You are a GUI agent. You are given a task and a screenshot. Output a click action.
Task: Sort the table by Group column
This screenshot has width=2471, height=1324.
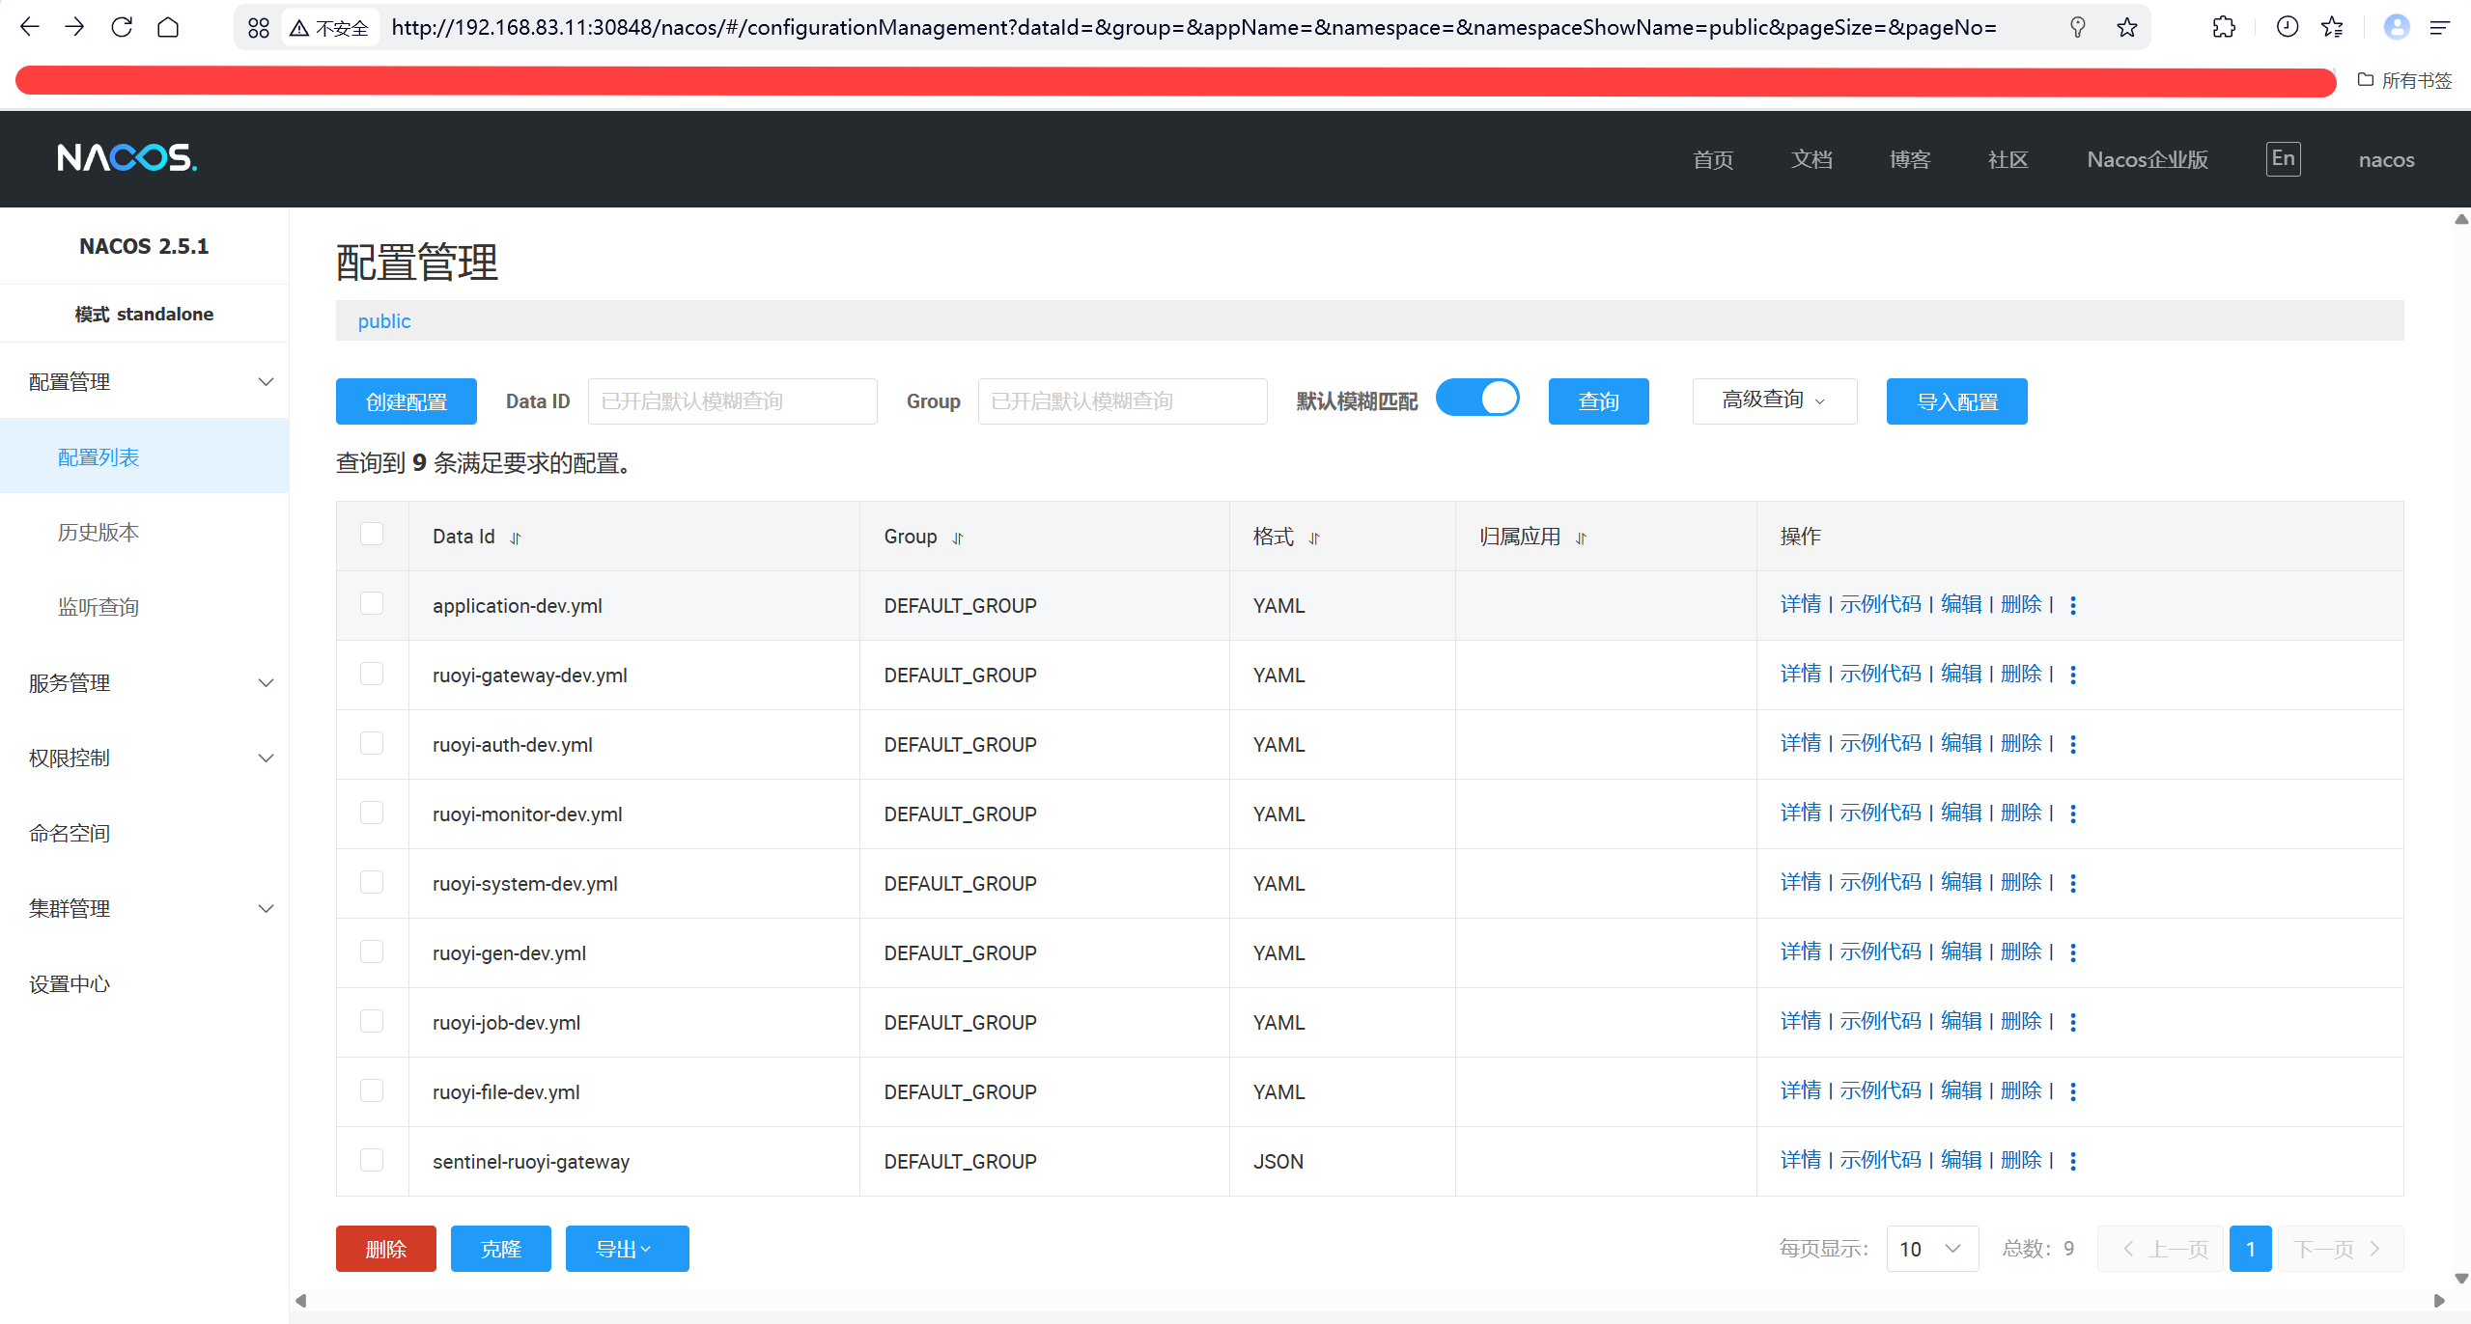(958, 538)
